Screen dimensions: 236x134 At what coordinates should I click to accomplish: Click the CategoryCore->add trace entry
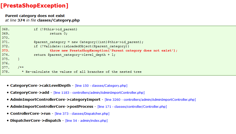[x=30, y=92]
